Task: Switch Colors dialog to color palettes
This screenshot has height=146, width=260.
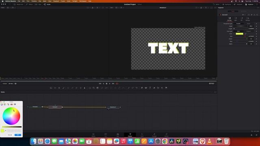Action: pyautogui.click(x=8, y=104)
